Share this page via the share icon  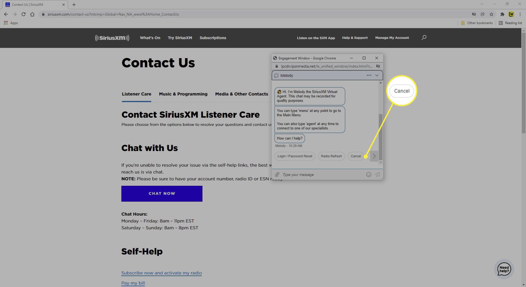483,14
